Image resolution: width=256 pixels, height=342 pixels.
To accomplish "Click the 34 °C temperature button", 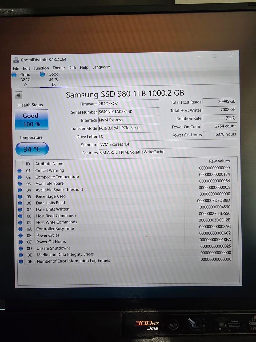I will 32,149.
